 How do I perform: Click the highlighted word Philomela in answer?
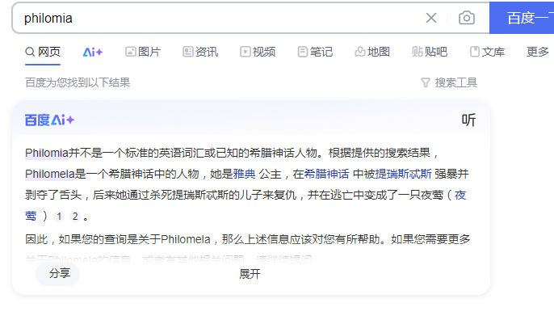[50, 174]
